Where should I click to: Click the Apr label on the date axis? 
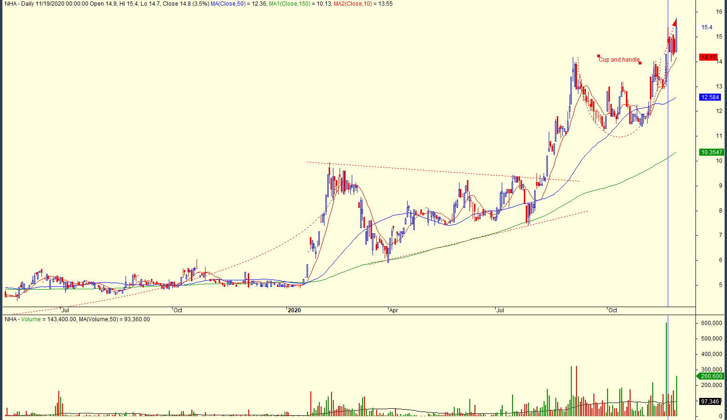[394, 310]
